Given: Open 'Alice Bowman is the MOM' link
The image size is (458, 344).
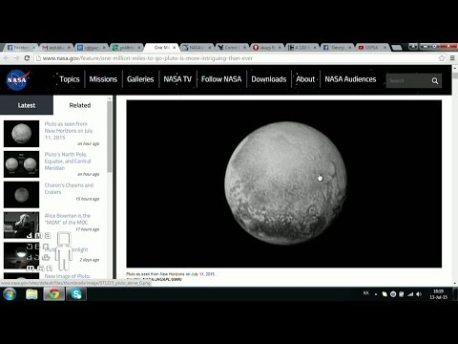Looking at the screenshot, I should pos(67,219).
